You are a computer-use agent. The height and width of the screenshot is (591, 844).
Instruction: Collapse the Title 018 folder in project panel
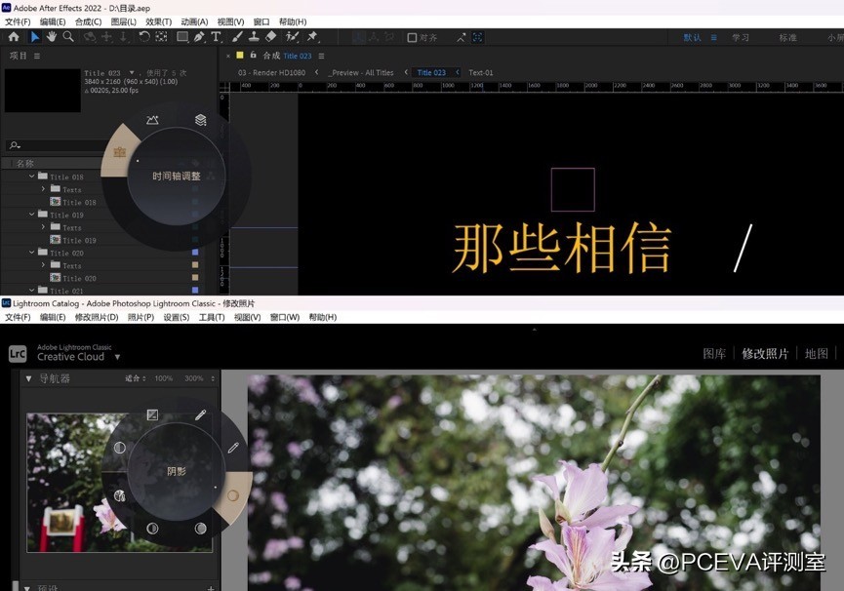coord(30,176)
